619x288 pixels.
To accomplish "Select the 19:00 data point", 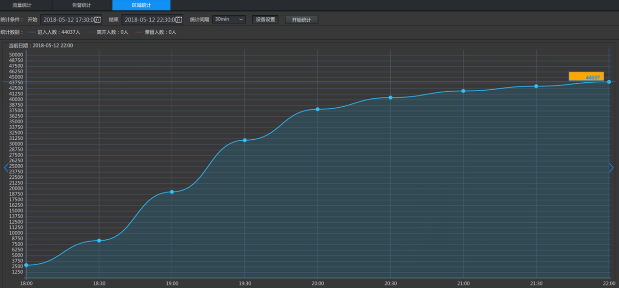I will coord(172,192).
